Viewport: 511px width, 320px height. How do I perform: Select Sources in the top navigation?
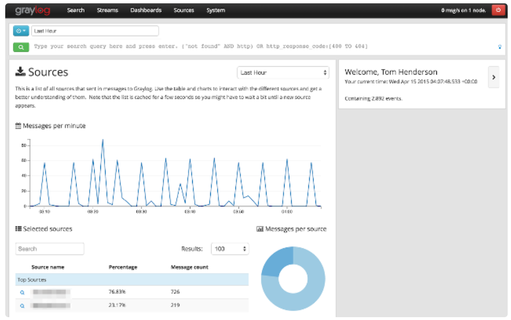click(184, 10)
